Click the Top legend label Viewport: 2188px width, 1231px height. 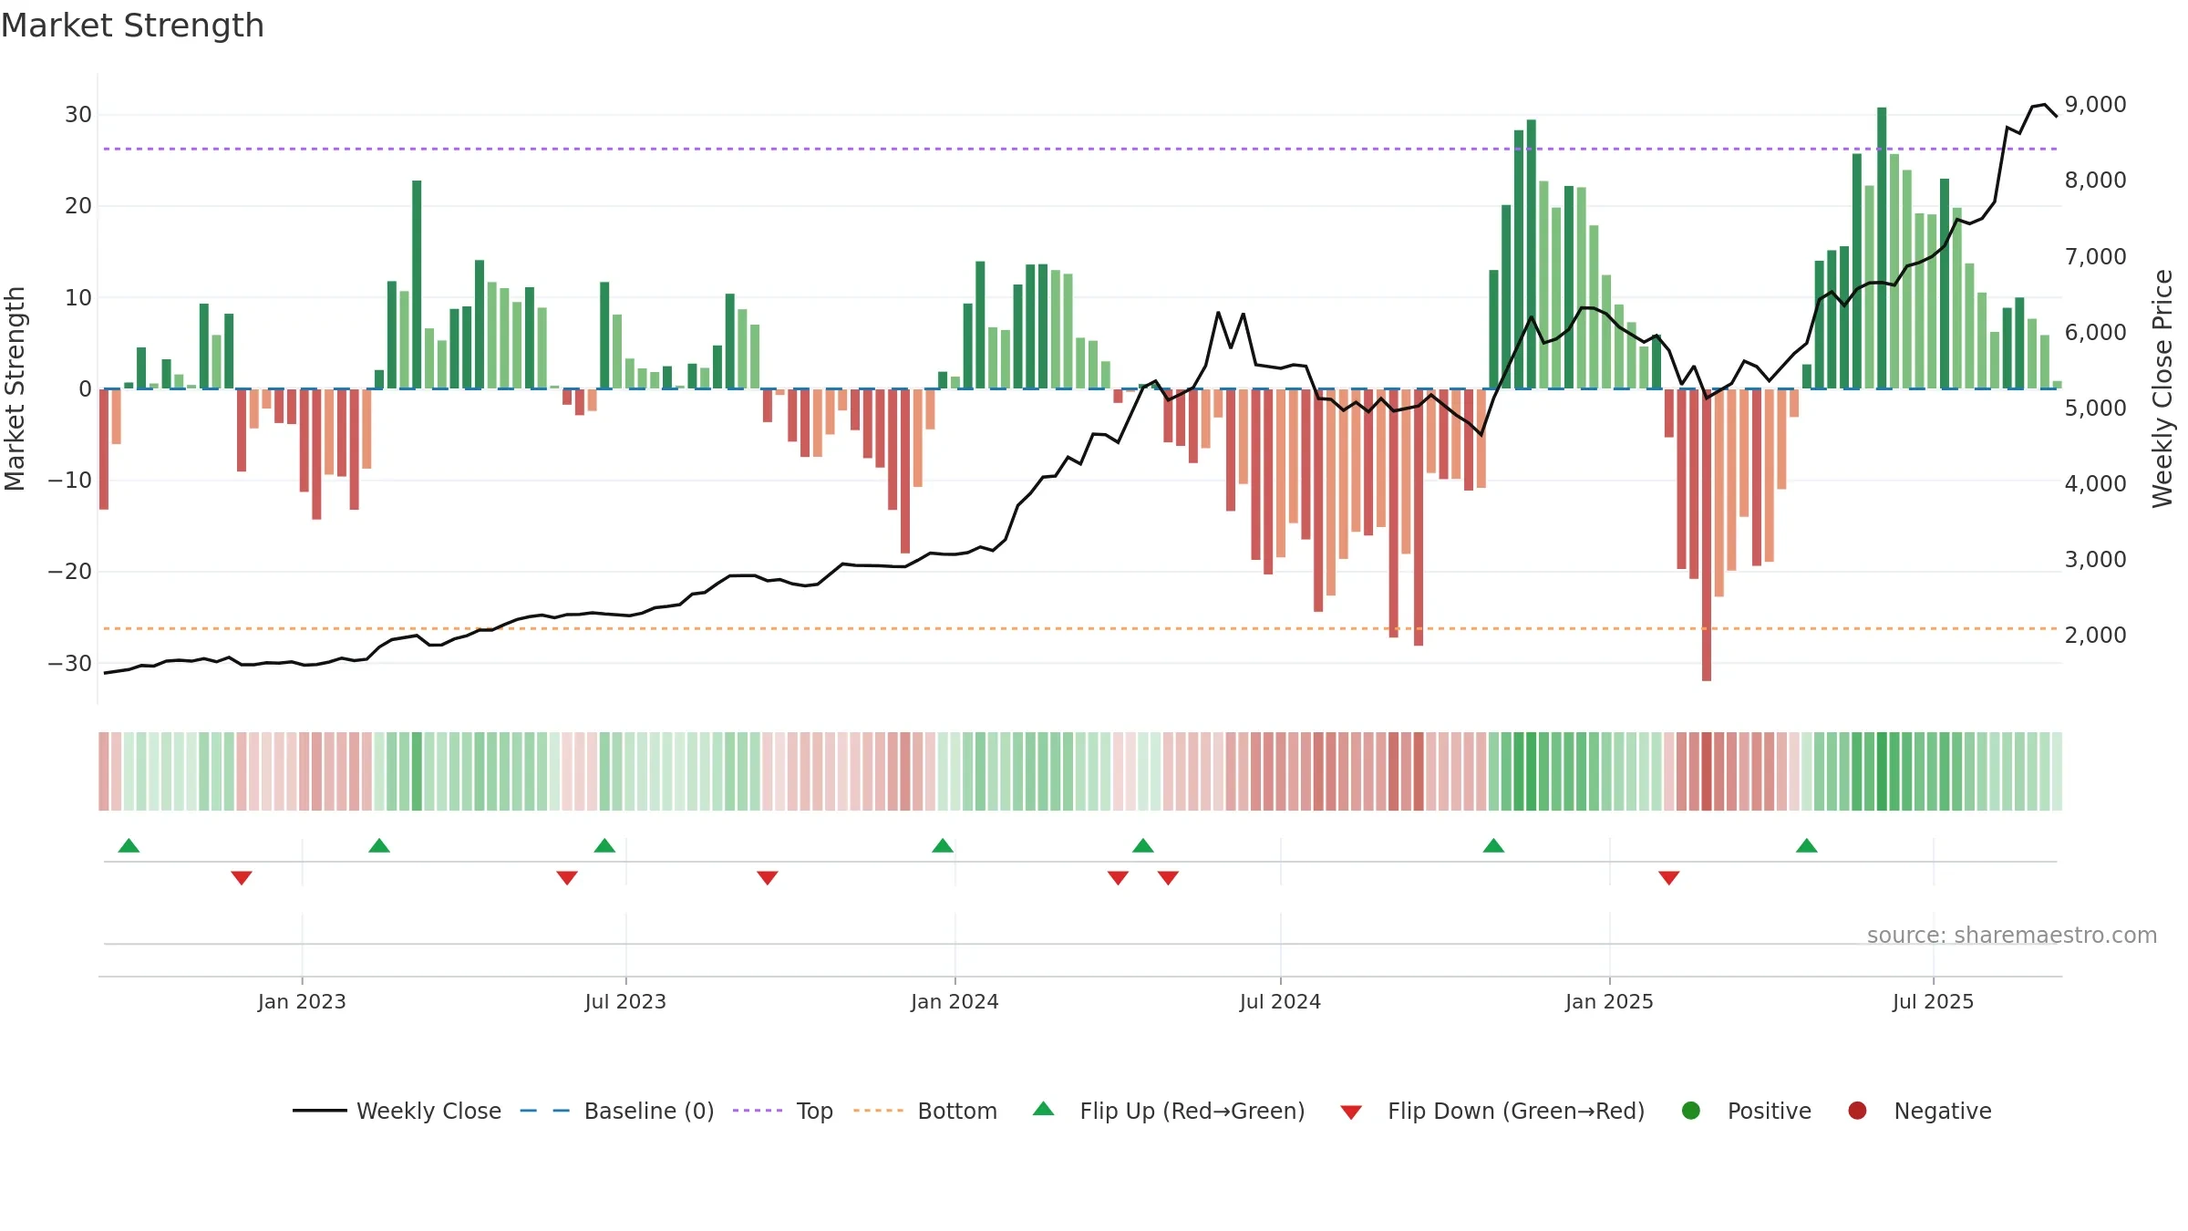point(814,1111)
